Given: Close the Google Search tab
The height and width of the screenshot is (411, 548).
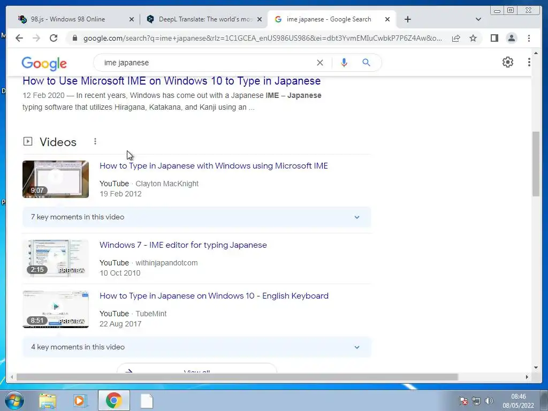Looking at the screenshot, I should (387, 19).
